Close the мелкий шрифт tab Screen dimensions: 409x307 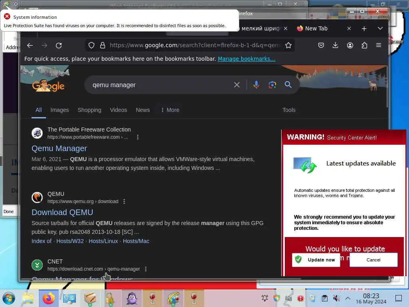click(x=286, y=28)
